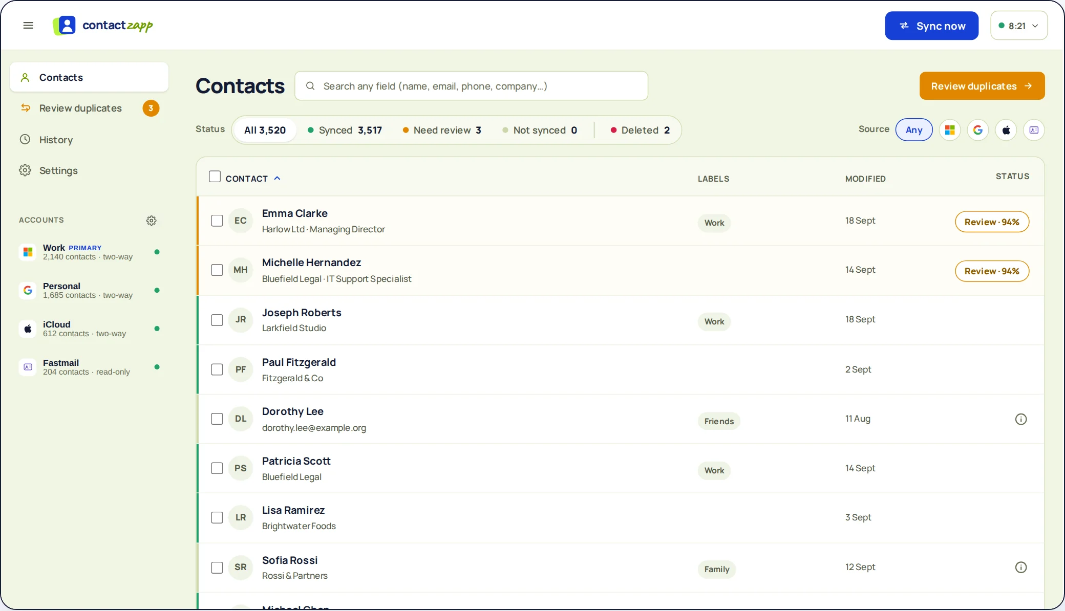1065x611 pixels.
Task: Select the Not synced 0 filter
Action: click(540, 130)
